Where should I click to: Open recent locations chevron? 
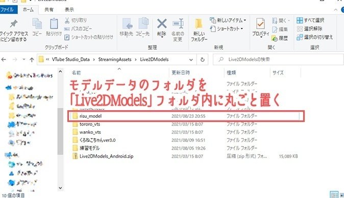tap(23, 59)
